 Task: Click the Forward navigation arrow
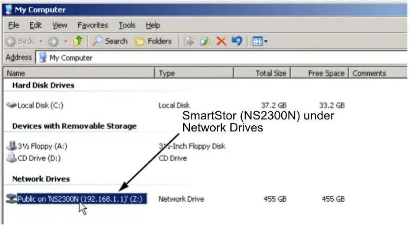pyautogui.click(x=53, y=41)
